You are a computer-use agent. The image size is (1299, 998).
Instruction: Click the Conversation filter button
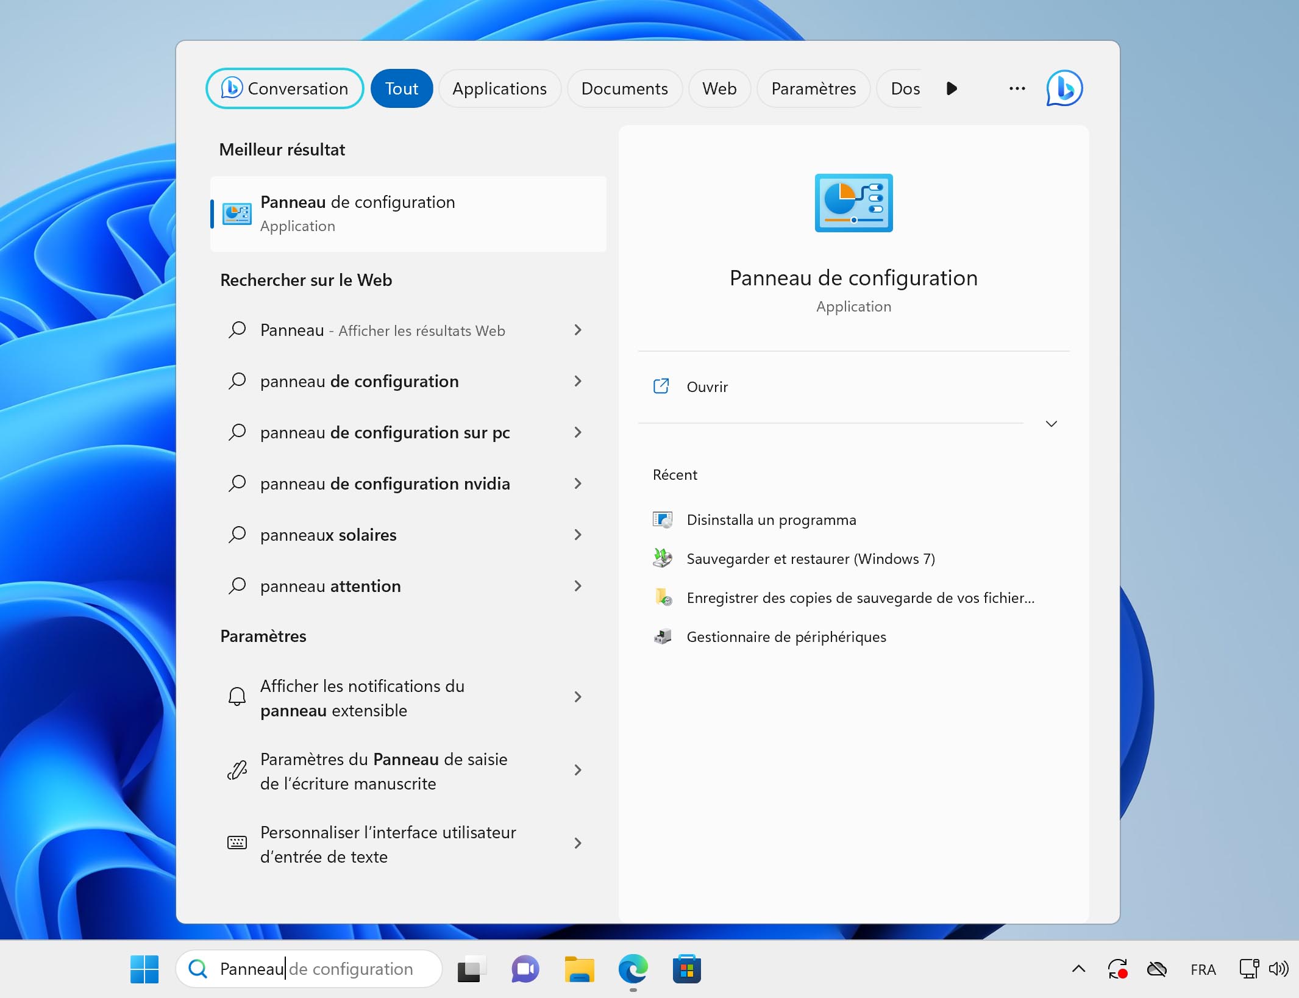pos(284,88)
